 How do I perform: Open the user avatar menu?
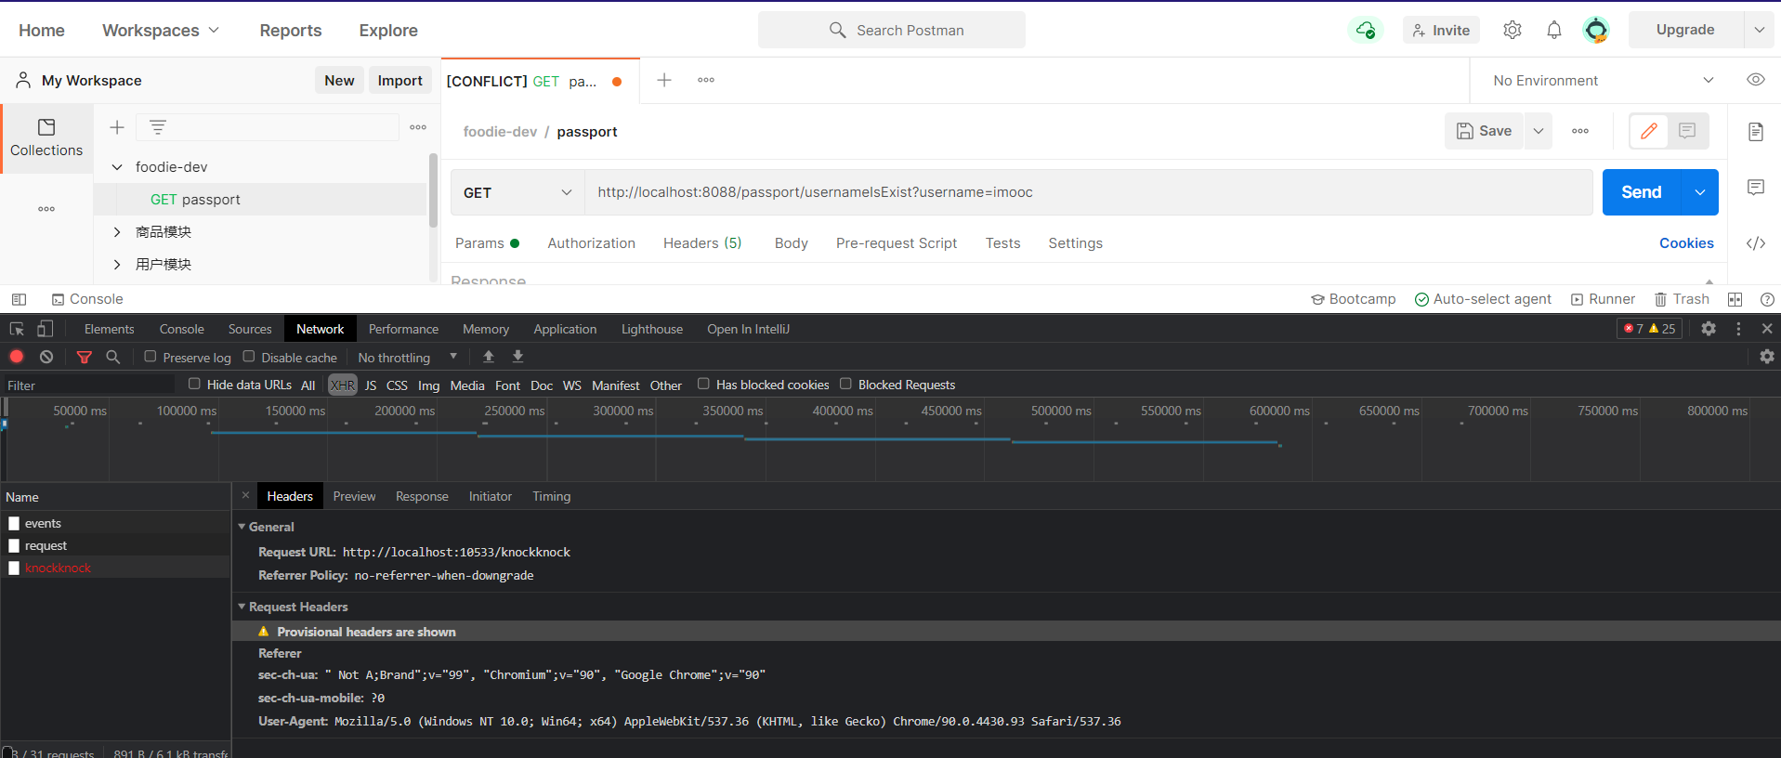coord(1596,30)
